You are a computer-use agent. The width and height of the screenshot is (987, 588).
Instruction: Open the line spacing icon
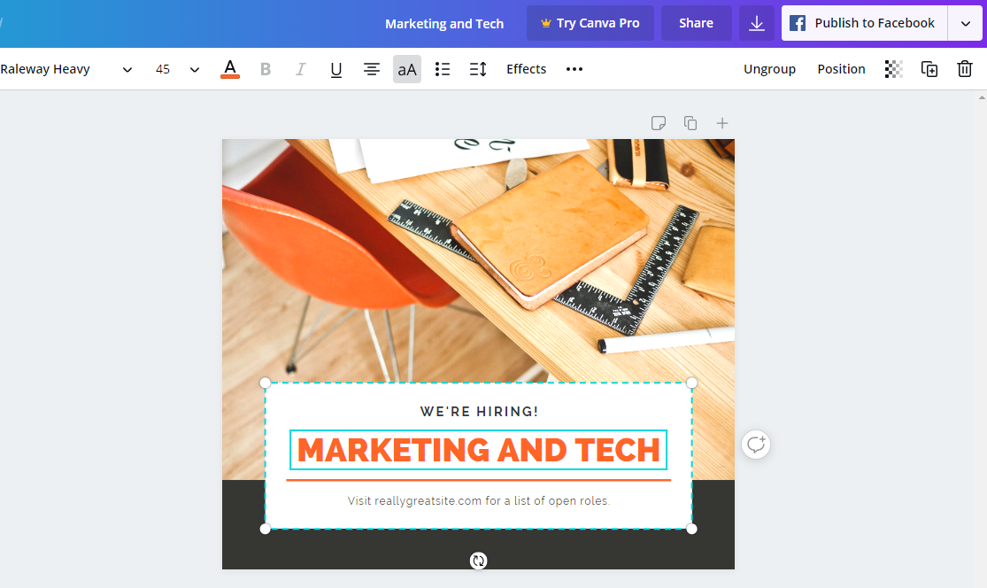click(x=478, y=69)
